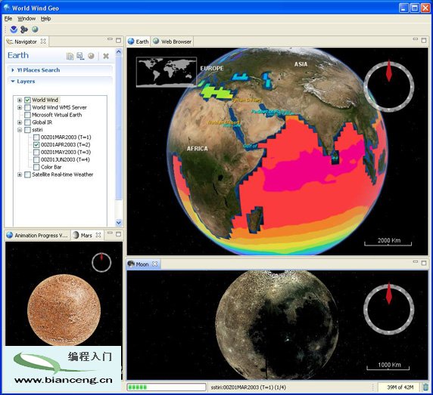Click the molecule cluster toolbar icon
Screen dimensions: 433x395
24,29
